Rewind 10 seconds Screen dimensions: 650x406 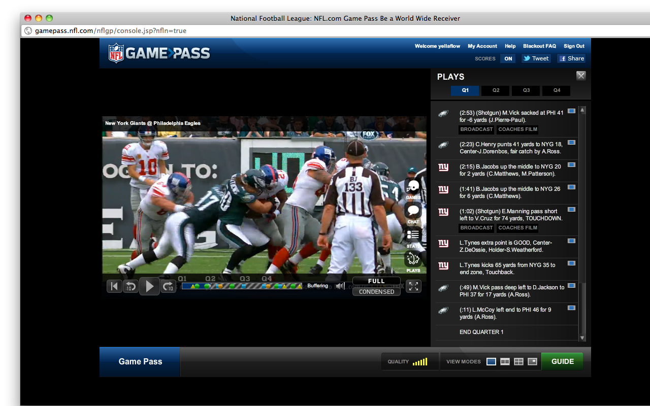(131, 286)
